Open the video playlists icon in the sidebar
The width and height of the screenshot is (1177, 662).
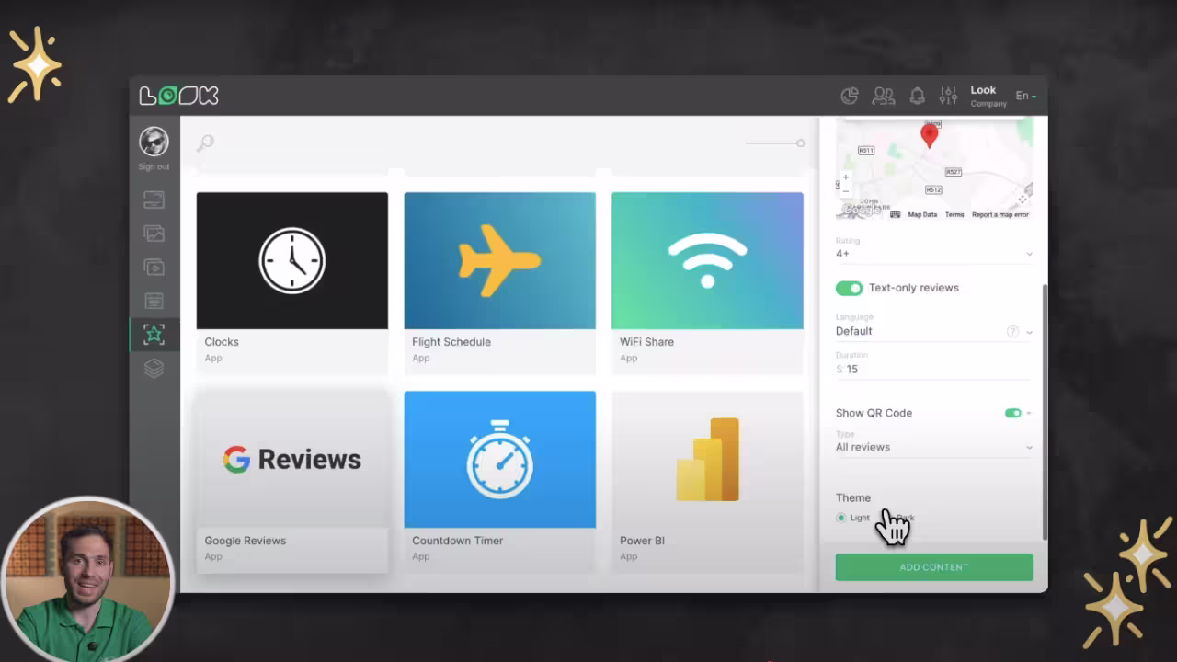point(154,268)
